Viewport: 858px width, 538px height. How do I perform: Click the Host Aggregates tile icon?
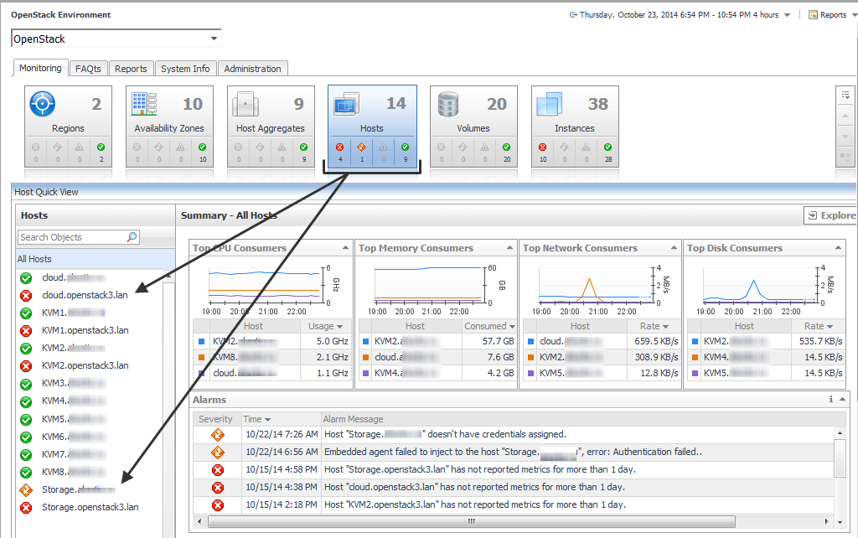[x=246, y=103]
